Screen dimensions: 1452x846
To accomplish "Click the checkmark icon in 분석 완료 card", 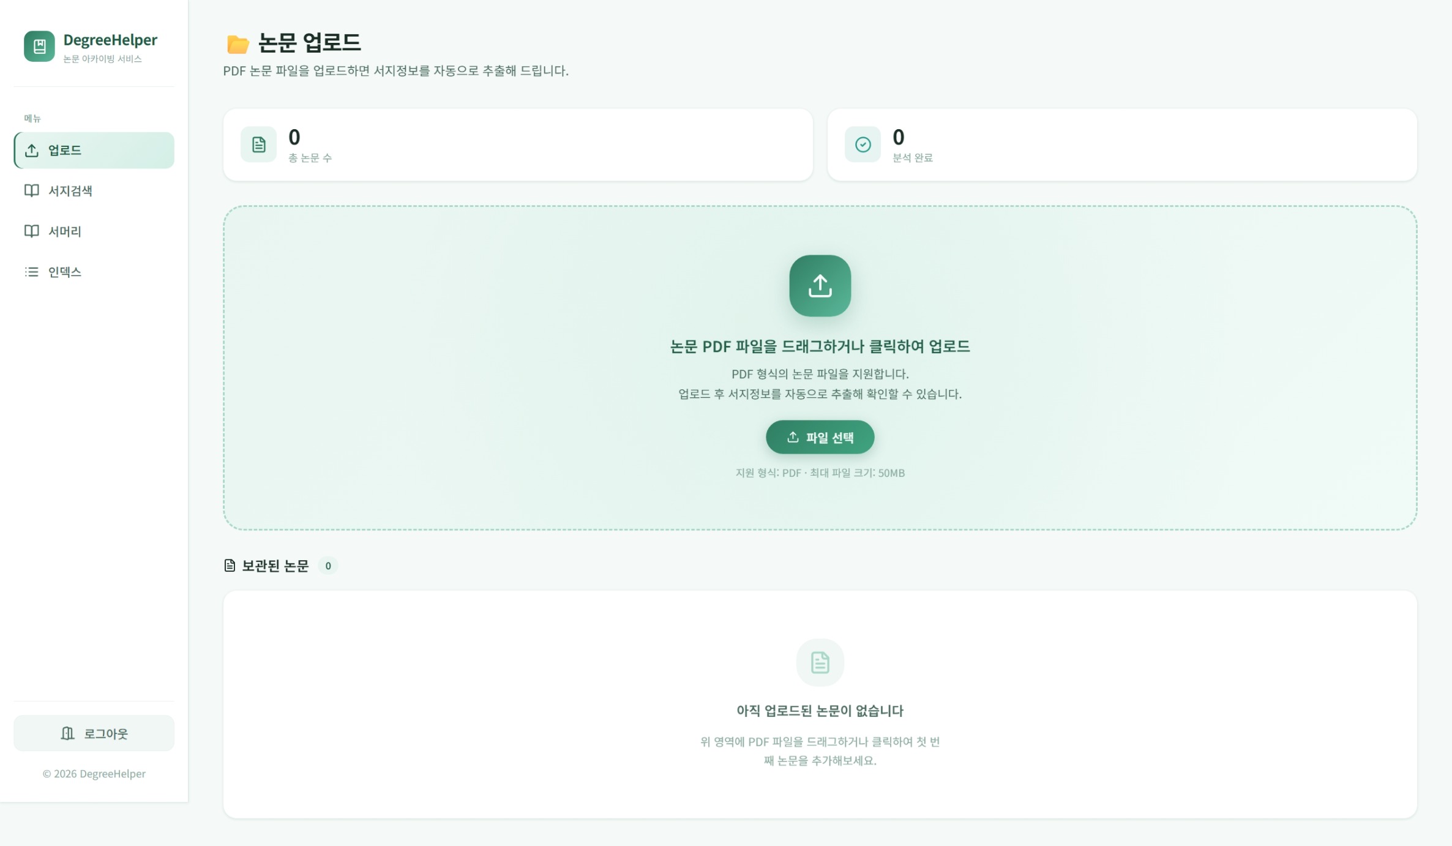I will tap(863, 144).
